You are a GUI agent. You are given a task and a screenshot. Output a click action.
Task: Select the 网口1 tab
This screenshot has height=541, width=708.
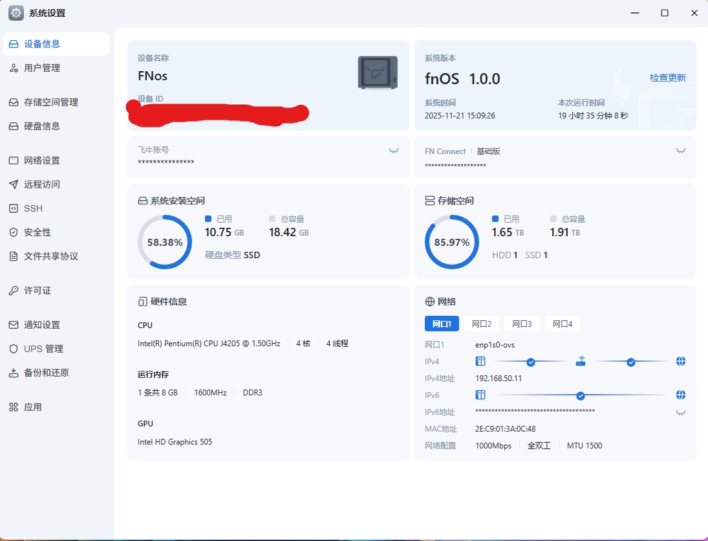[x=442, y=324]
